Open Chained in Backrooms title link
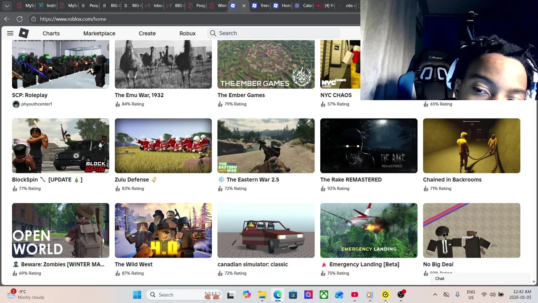The width and height of the screenshot is (538, 303). (452, 180)
